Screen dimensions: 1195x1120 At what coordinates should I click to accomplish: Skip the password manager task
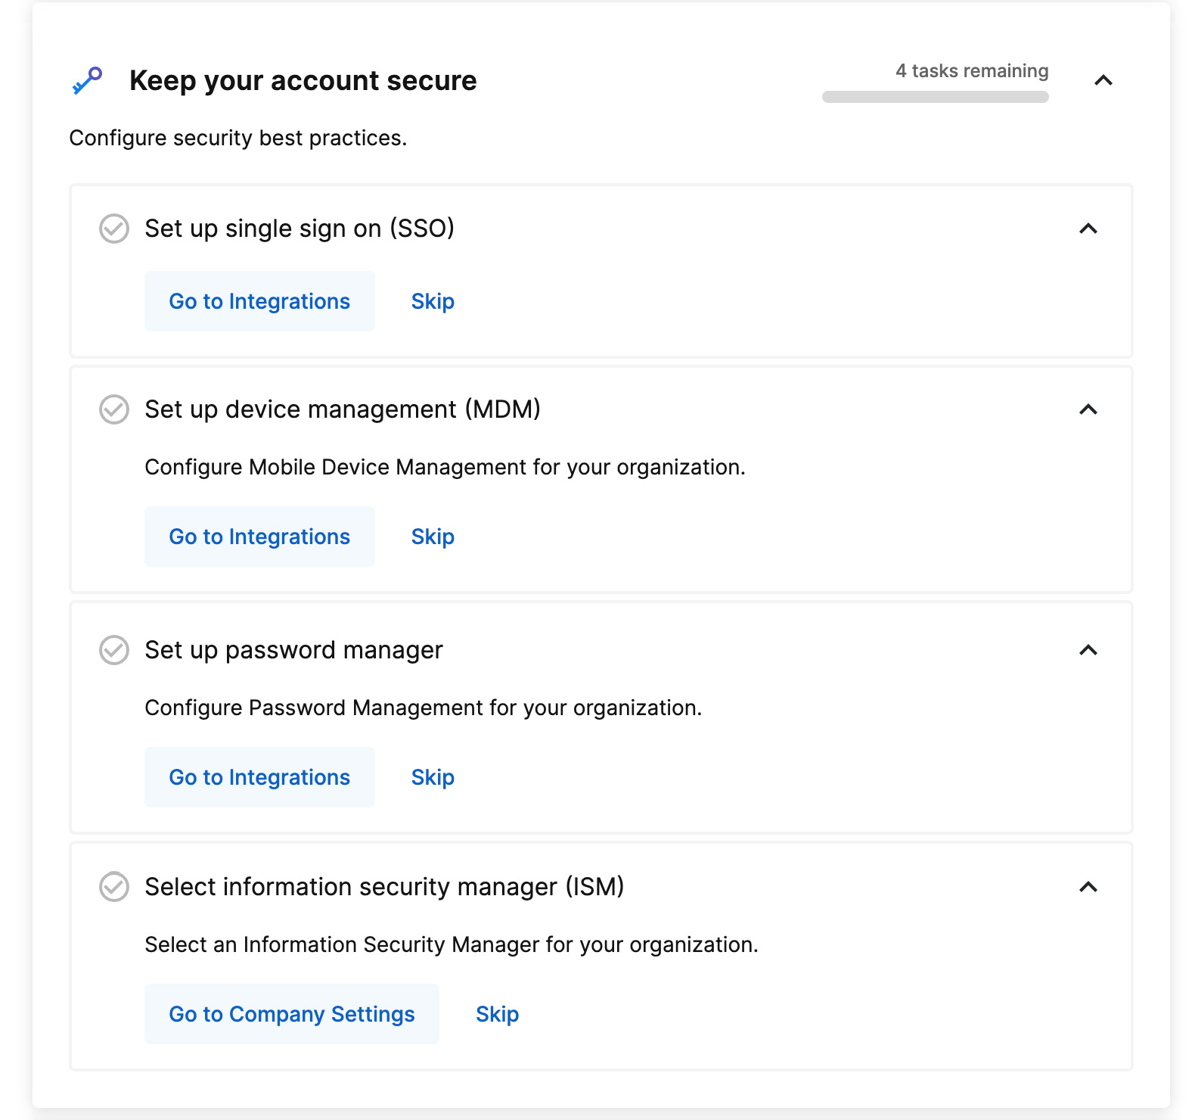click(433, 777)
